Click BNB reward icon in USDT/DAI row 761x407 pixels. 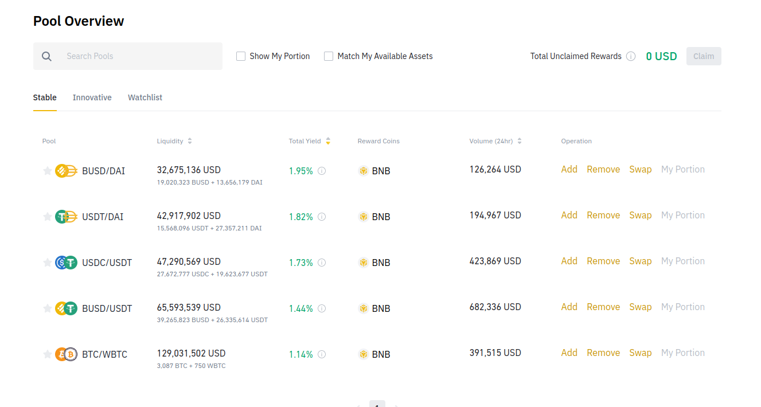pyautogui.click(x=363, y=217)
